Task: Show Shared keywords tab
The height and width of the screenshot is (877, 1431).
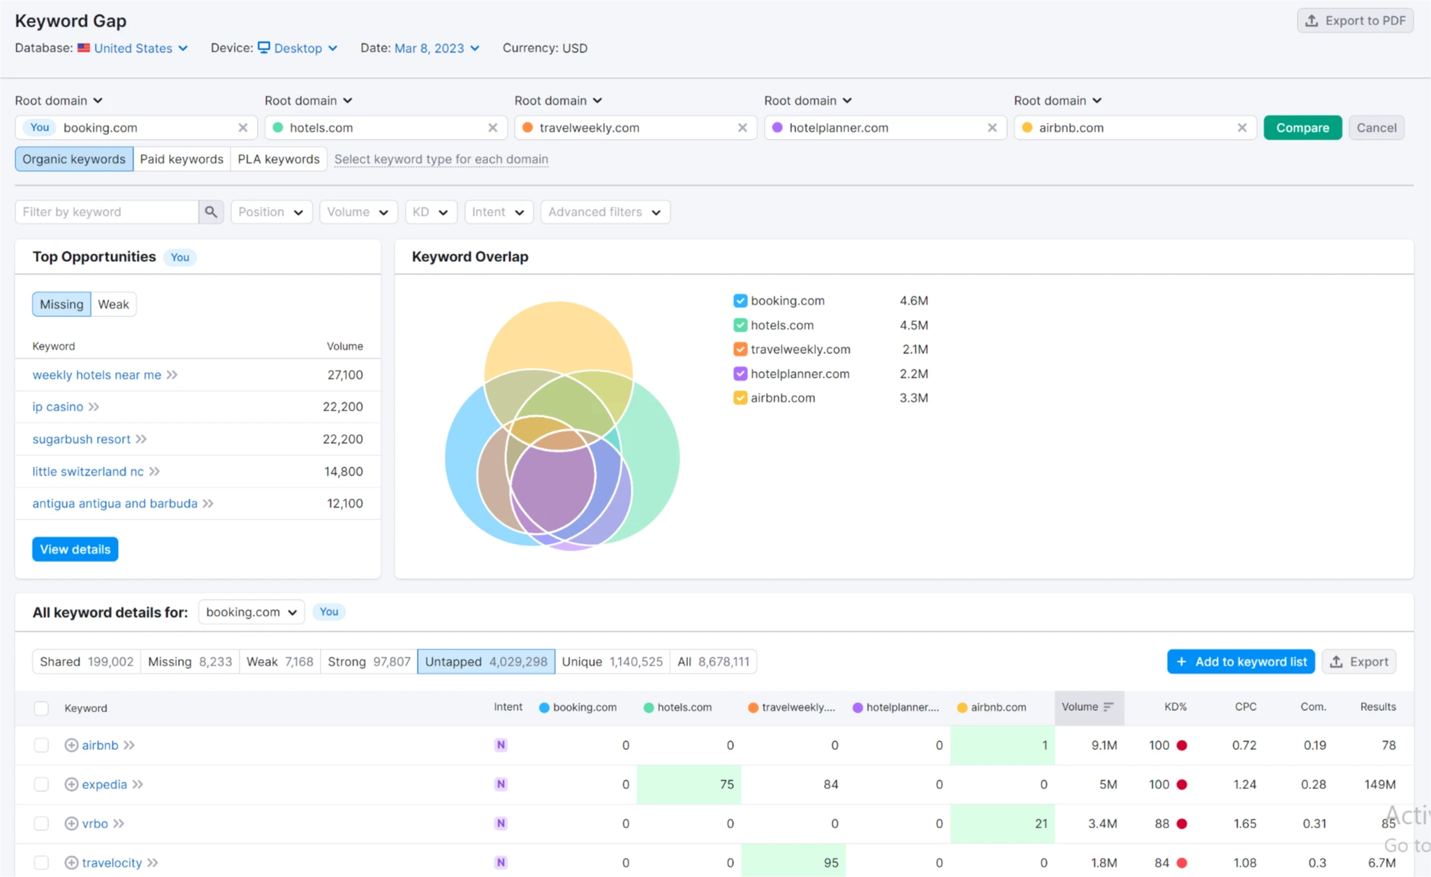Action: tap(87, 661)
